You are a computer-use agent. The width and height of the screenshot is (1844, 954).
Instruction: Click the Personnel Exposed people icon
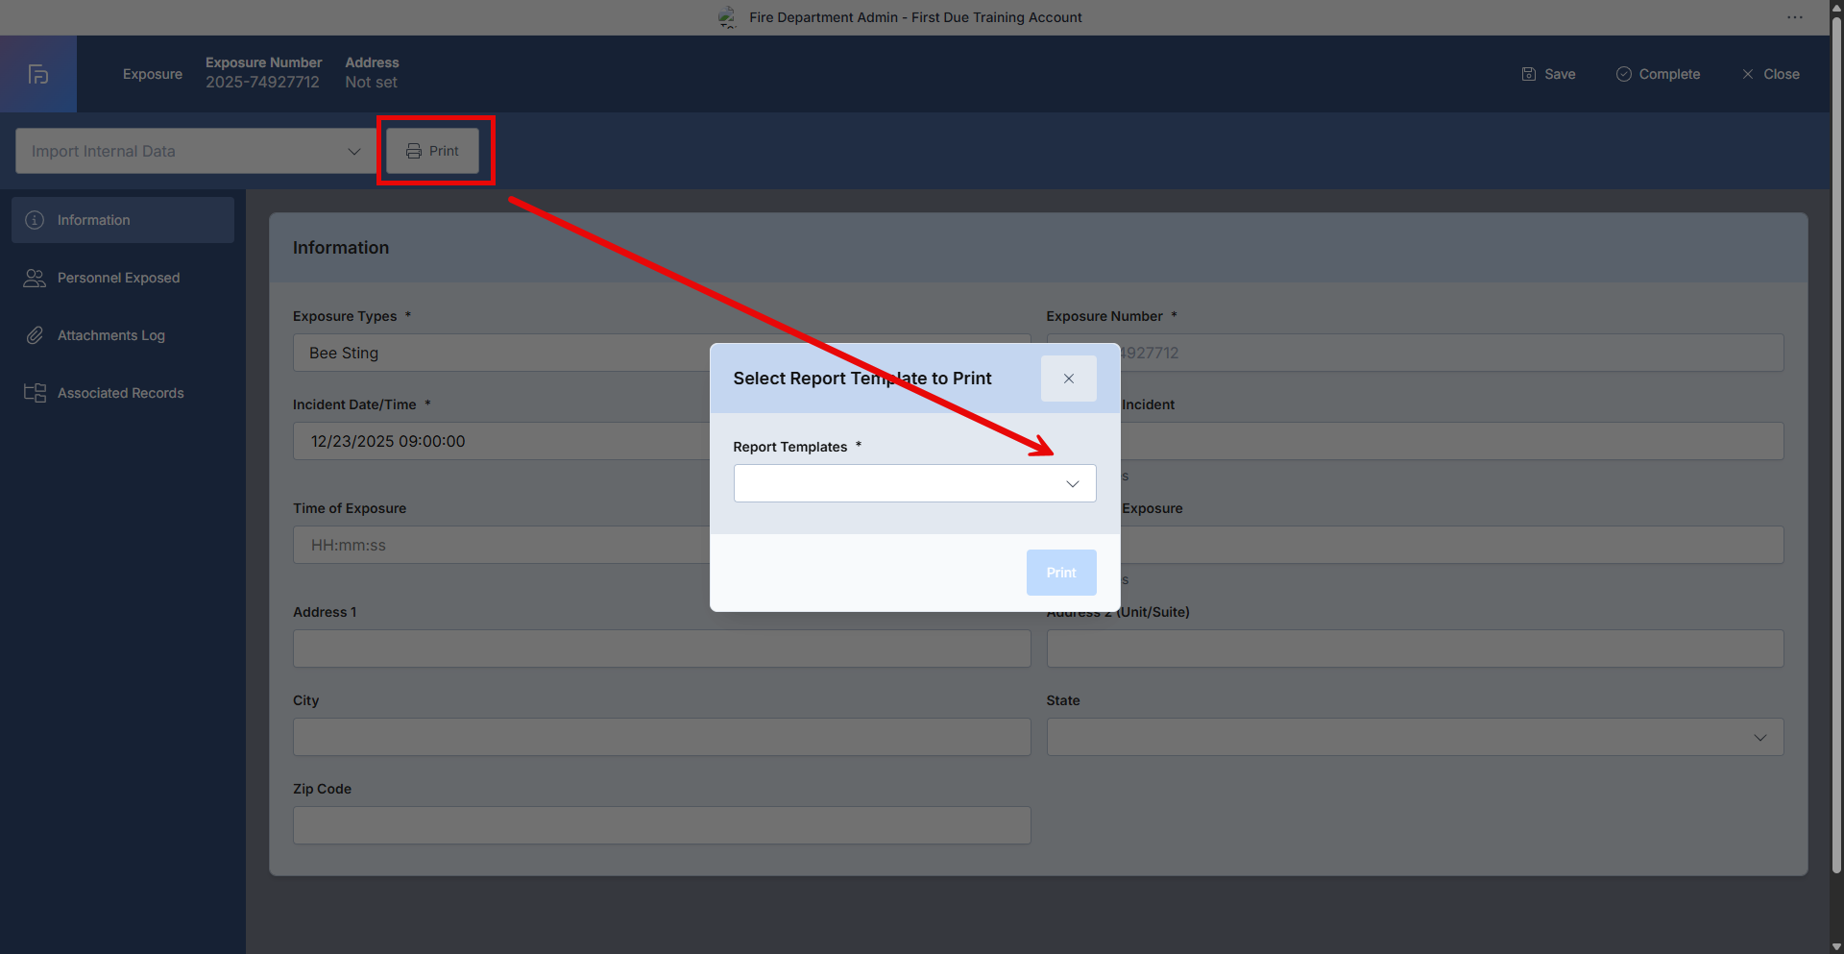point(35,278)
